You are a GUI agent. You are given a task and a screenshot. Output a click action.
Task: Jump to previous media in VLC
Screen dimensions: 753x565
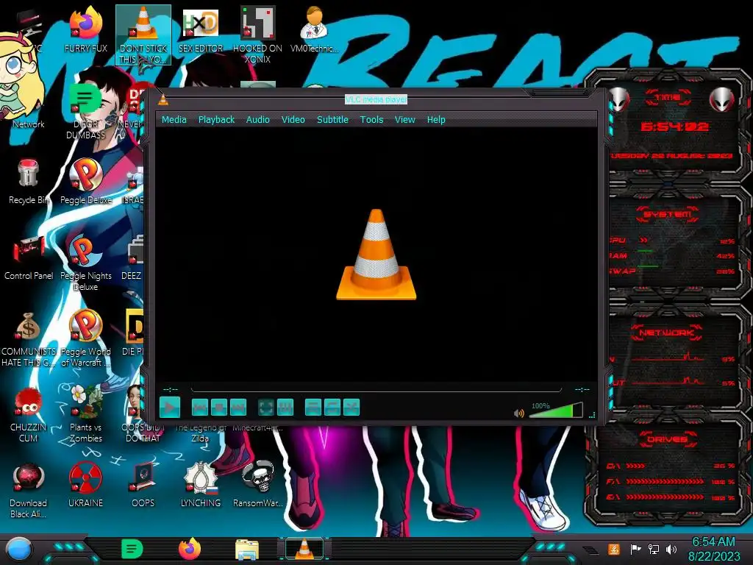click(x=200, y=408)
